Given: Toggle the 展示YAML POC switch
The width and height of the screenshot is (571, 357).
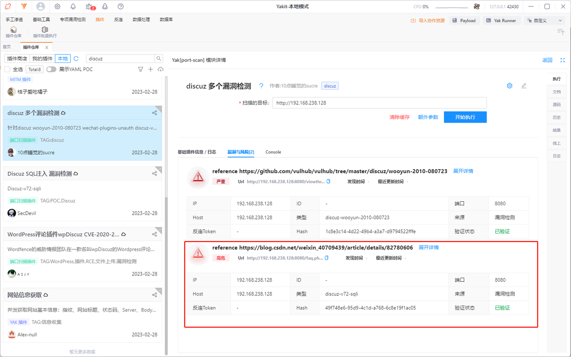Looking at the screenshot, I should pyautogui.click(x=51, y=69).
